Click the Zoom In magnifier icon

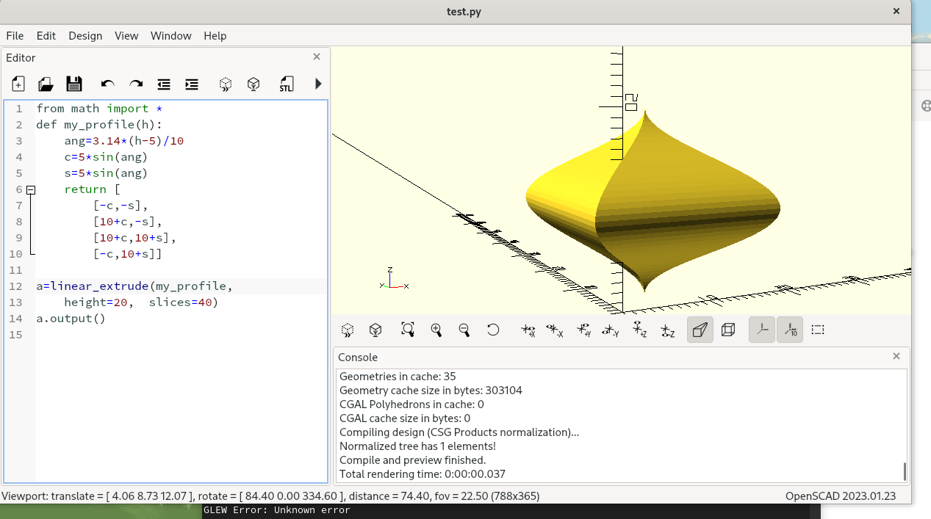coord(436,330)
